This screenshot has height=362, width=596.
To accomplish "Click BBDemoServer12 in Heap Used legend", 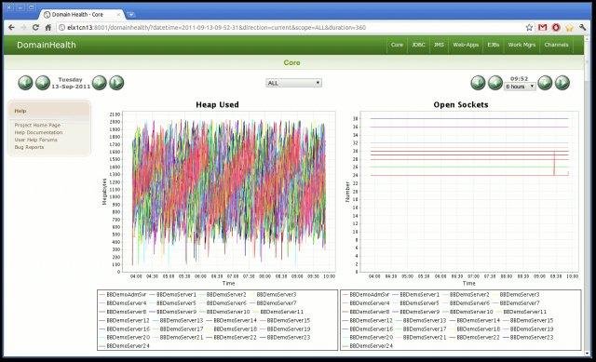I will (128, 320).
